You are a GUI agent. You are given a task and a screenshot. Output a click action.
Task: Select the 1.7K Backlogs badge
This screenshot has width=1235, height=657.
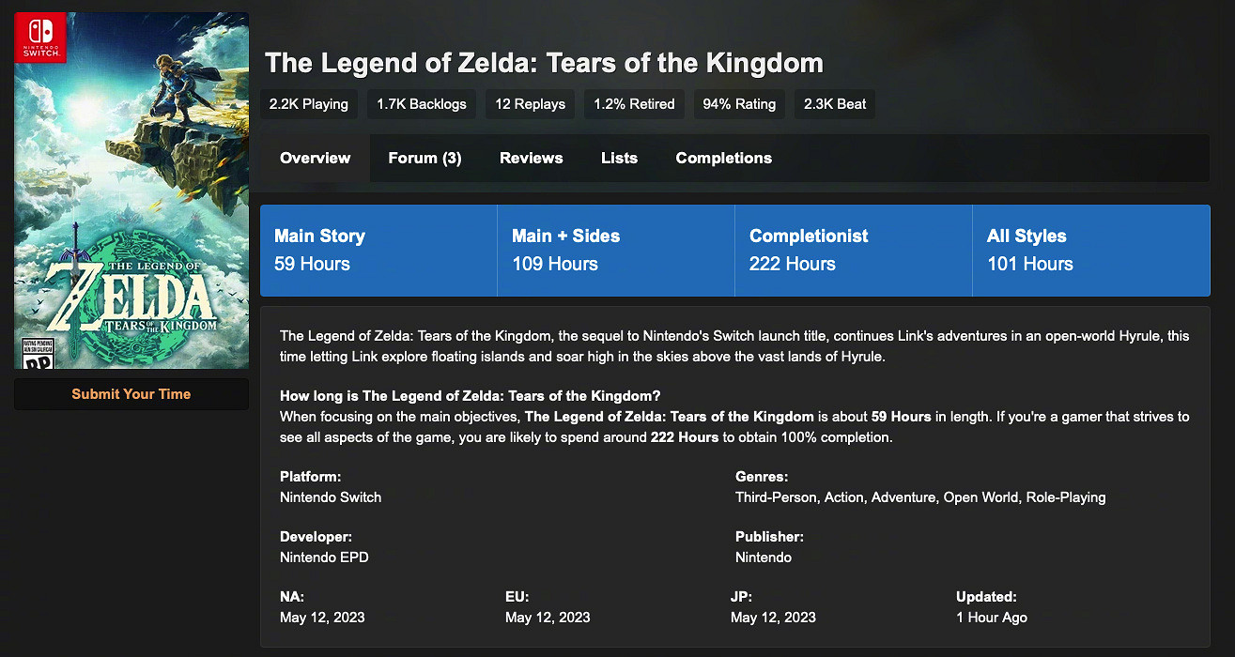422,104
